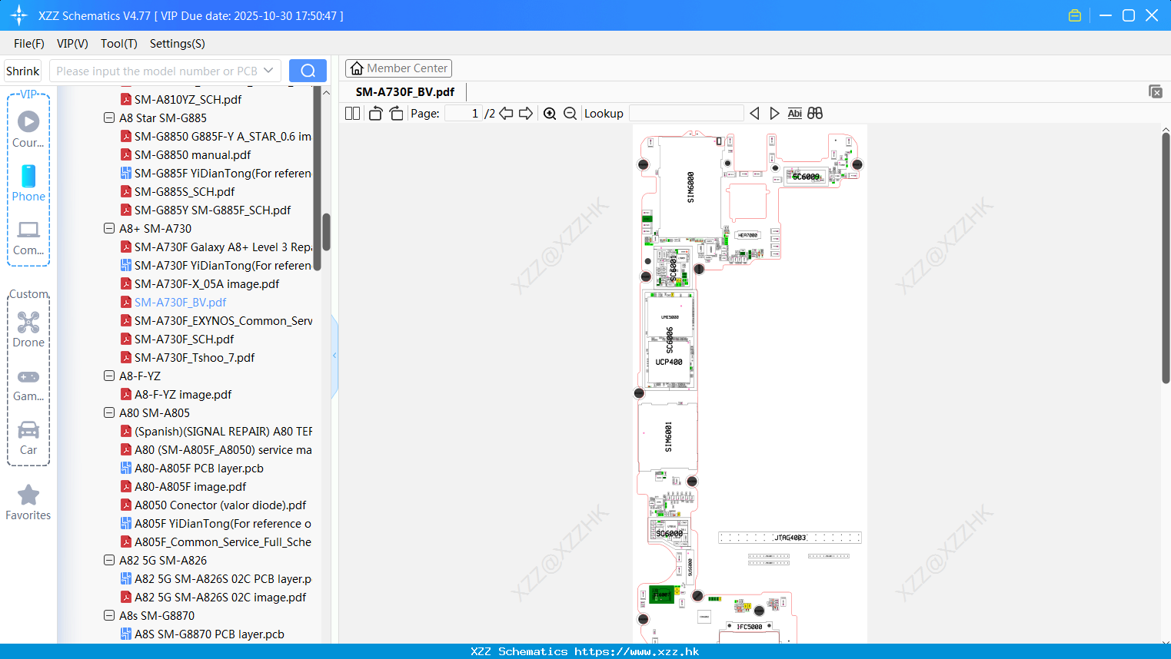Open the www.xzz.hk link in status bar
Viewport: 1171px width, 659px height.
(x=637, y=651)
